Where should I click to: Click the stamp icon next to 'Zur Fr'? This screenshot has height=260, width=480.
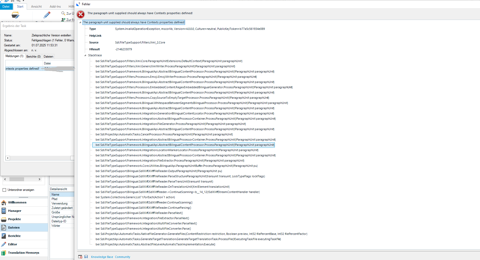(63, 20)
